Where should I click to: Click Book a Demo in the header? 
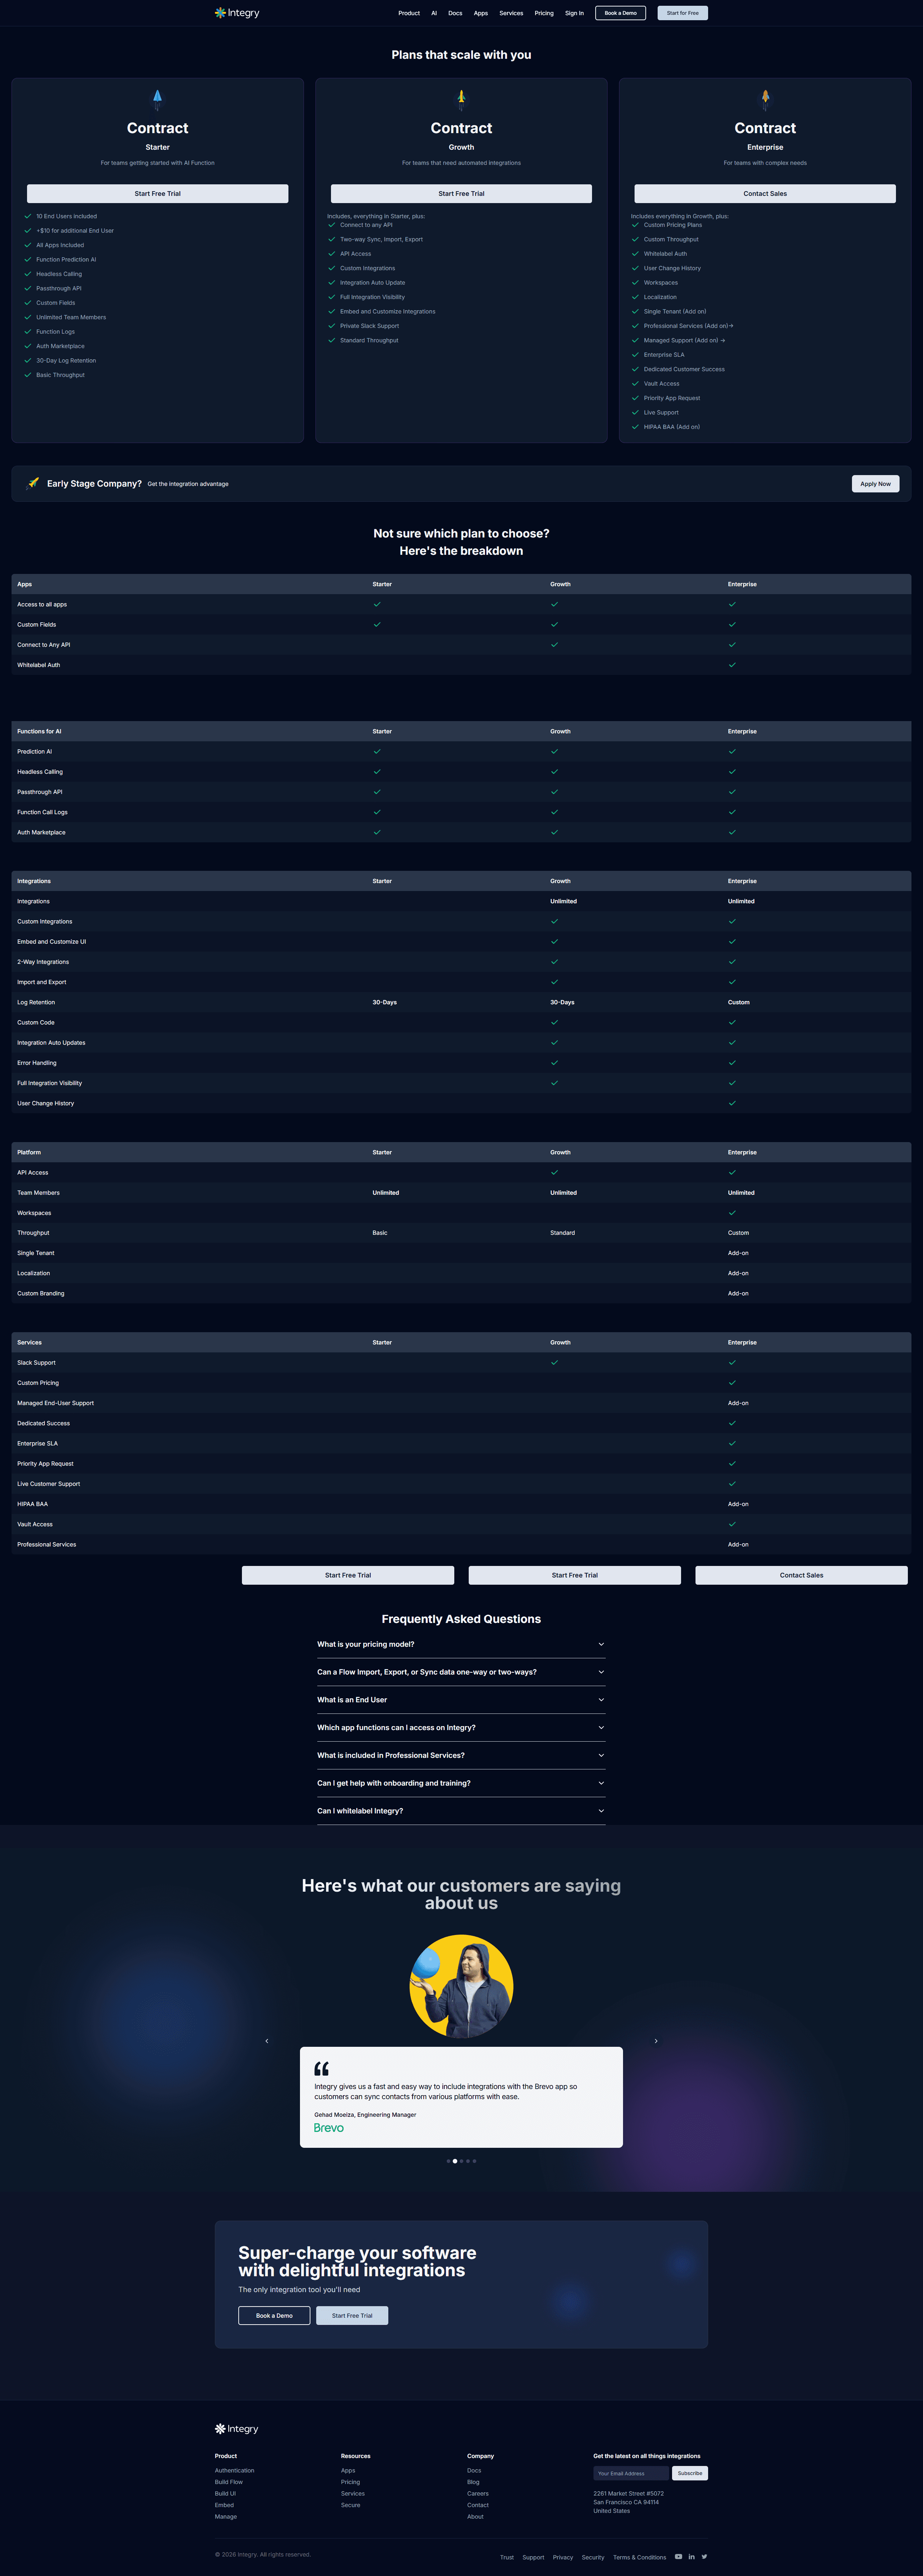[620, 13]
